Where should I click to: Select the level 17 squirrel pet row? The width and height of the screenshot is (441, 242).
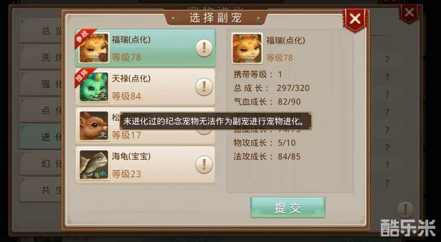(x=145, y=126)
